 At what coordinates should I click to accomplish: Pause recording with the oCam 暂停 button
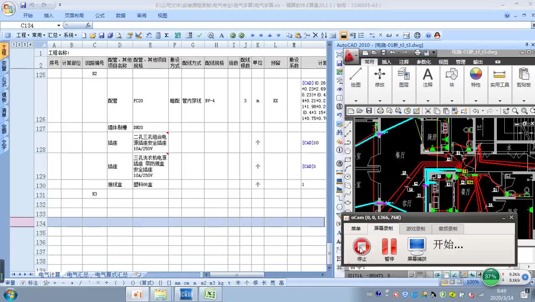(x=389, y=247)
